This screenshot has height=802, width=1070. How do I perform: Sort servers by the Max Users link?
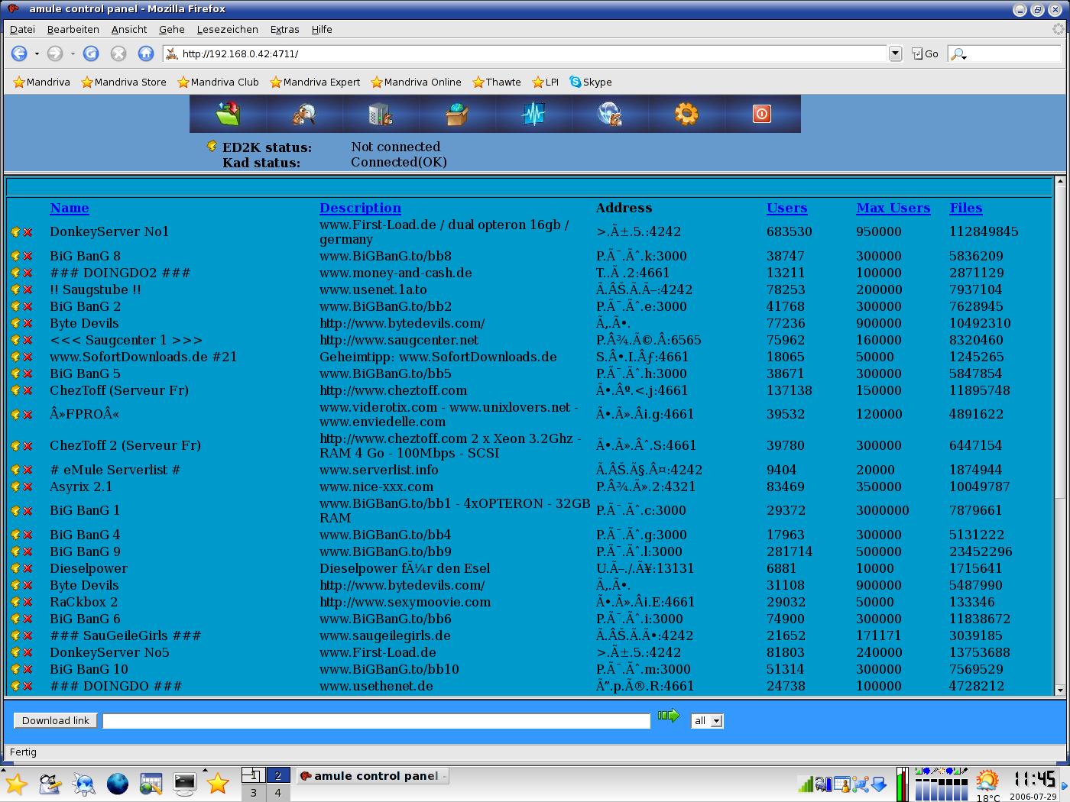tap(893, 208)
